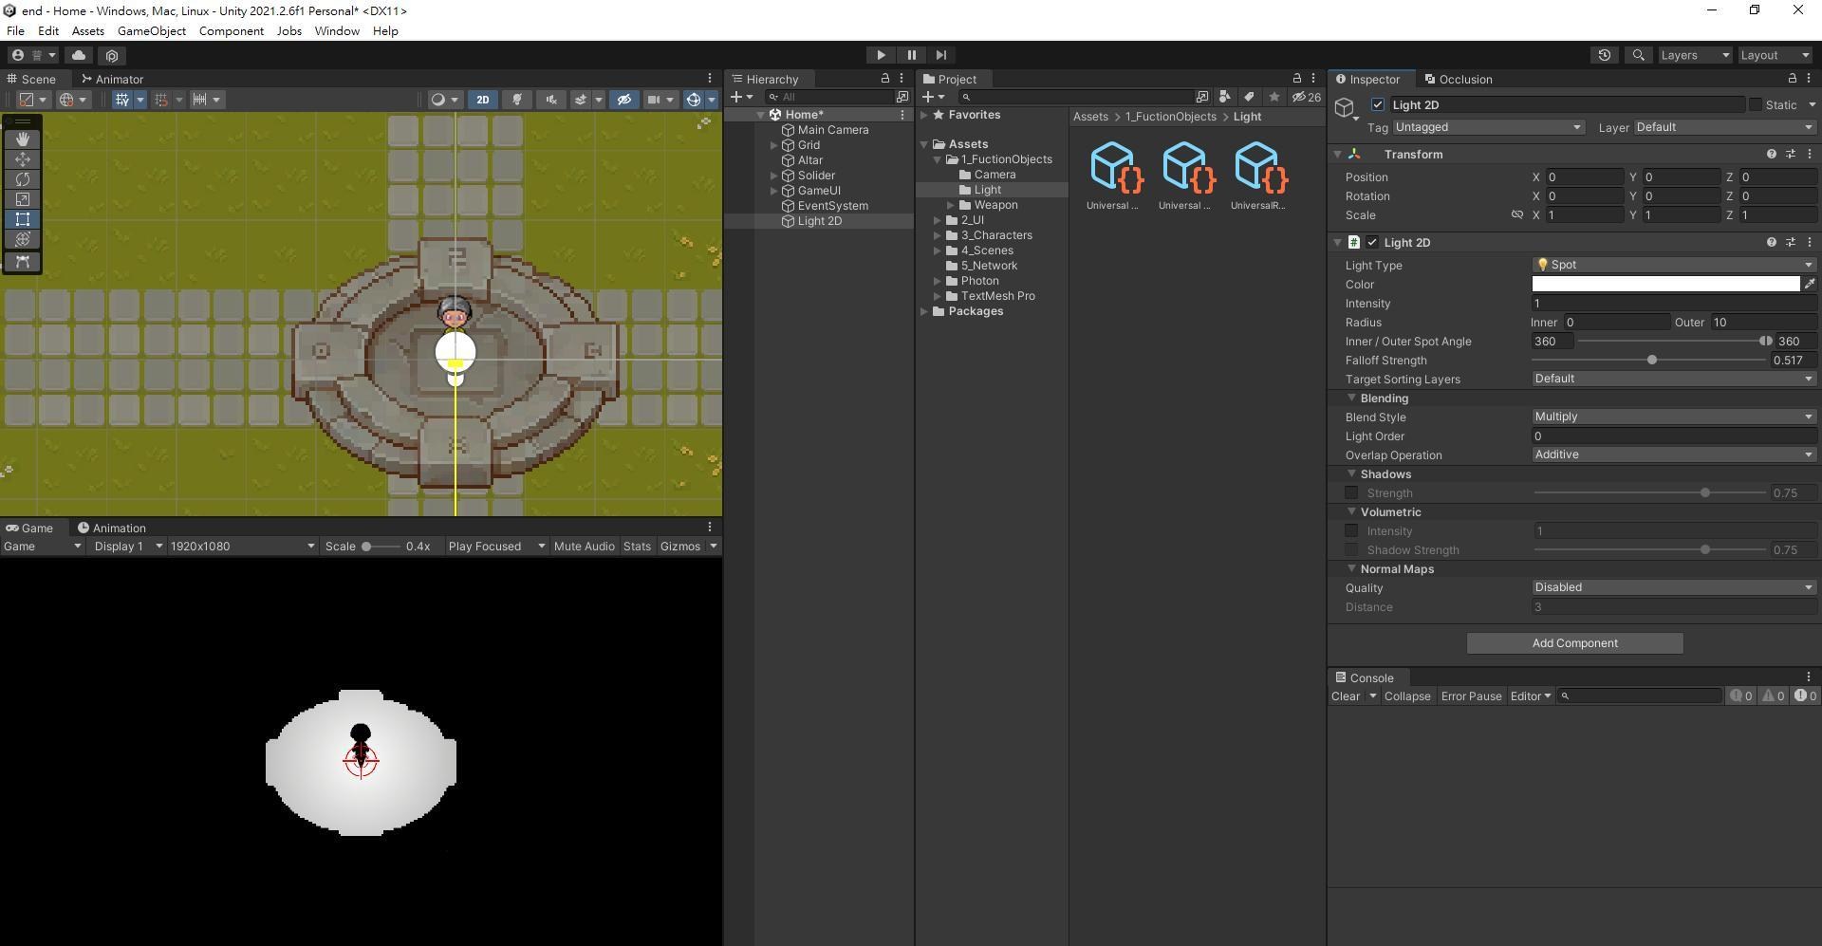
Task: Open the eyedropper color picker
Action: tap(1810, 284)
